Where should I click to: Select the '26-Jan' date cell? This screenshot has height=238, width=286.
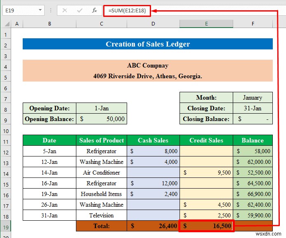point(50,205)
